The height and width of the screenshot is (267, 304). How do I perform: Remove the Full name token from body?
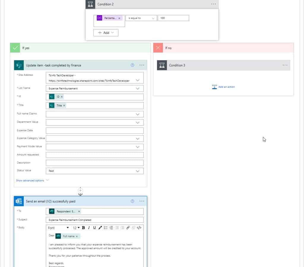point(77,236)
